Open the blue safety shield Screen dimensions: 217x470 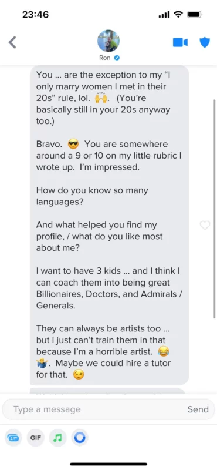pyautogui.click(x=205, y=42)
